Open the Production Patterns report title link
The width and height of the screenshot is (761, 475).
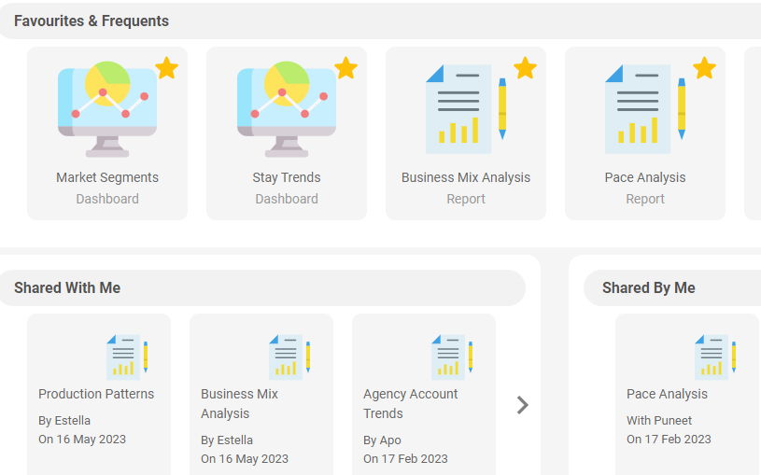click(x=96, y=394)
